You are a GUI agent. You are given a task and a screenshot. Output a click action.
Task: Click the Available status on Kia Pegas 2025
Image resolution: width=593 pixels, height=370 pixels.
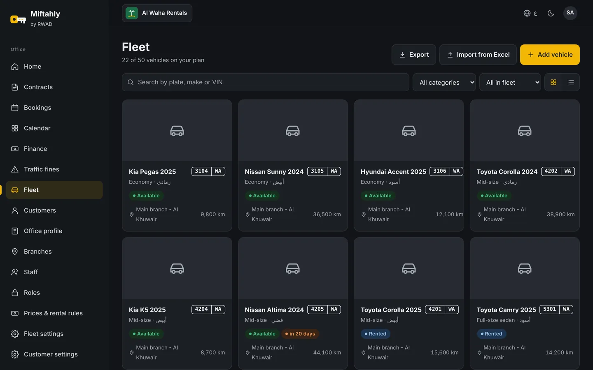pos(146,196)
